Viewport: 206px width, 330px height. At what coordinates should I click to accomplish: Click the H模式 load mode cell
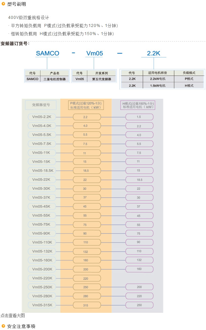click(x=189, y=86)
